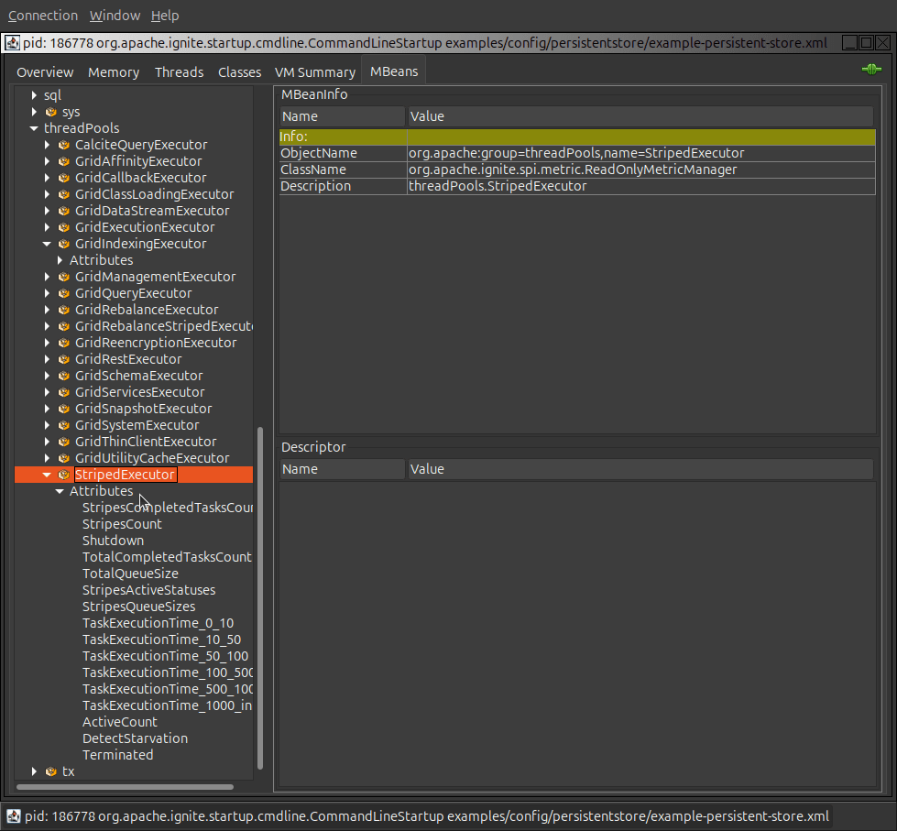Screen dimensions: 897x831
Task: Select the TotalQueueSize attribute
Action: pyautogui.click(x=130, y=574)
